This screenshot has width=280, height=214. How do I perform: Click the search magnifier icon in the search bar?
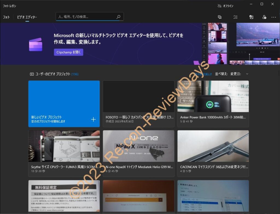[118, 16]
